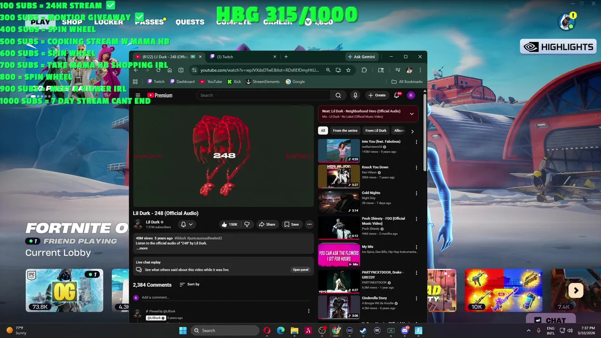Open Discord from the taskbar
The width and height of the screenshot is (601, 338).
click(405, 330)
